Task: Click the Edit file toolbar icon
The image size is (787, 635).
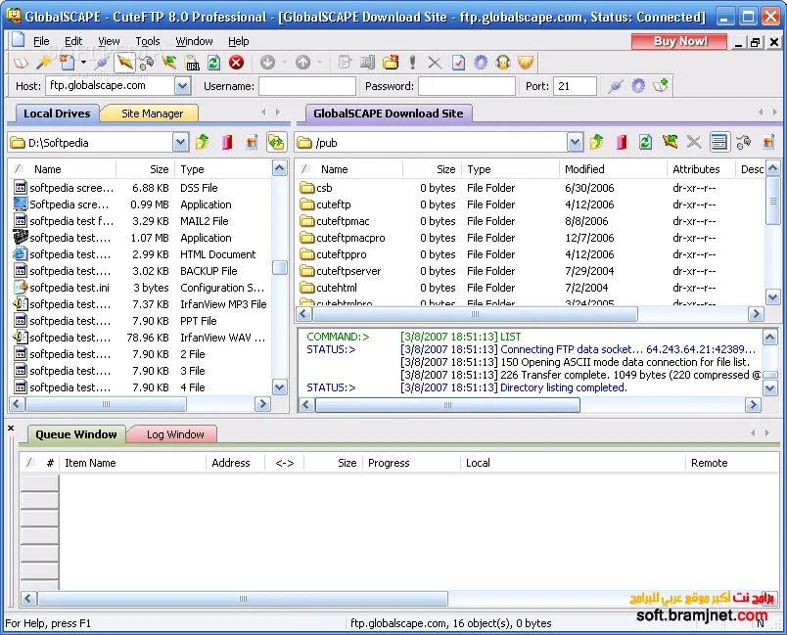Action: [x=345, y=63]
